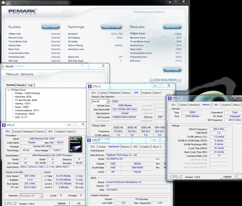Click the AMD Phenom II X6 processor badge
The width and height of the screenshot is (242, 206).
[x=75, y=144]
